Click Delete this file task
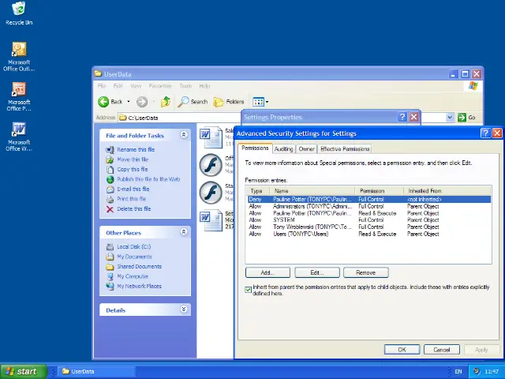Viewport: 505px width, 379px height. click(133, 208)
